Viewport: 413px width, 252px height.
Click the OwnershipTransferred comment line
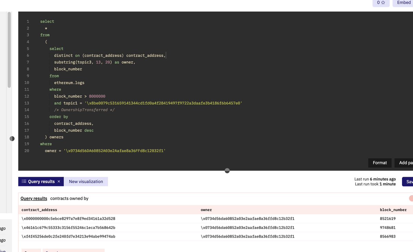tap(84, 110)
